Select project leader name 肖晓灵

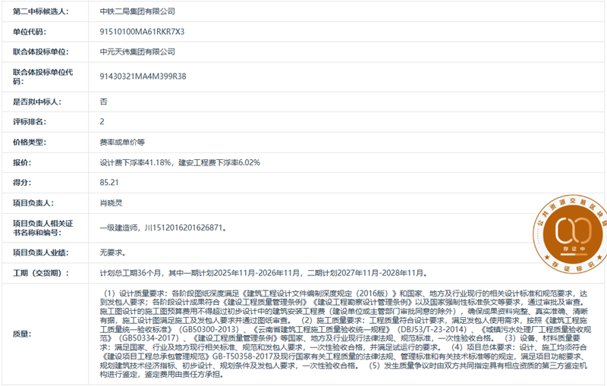[x=111, y=203]
